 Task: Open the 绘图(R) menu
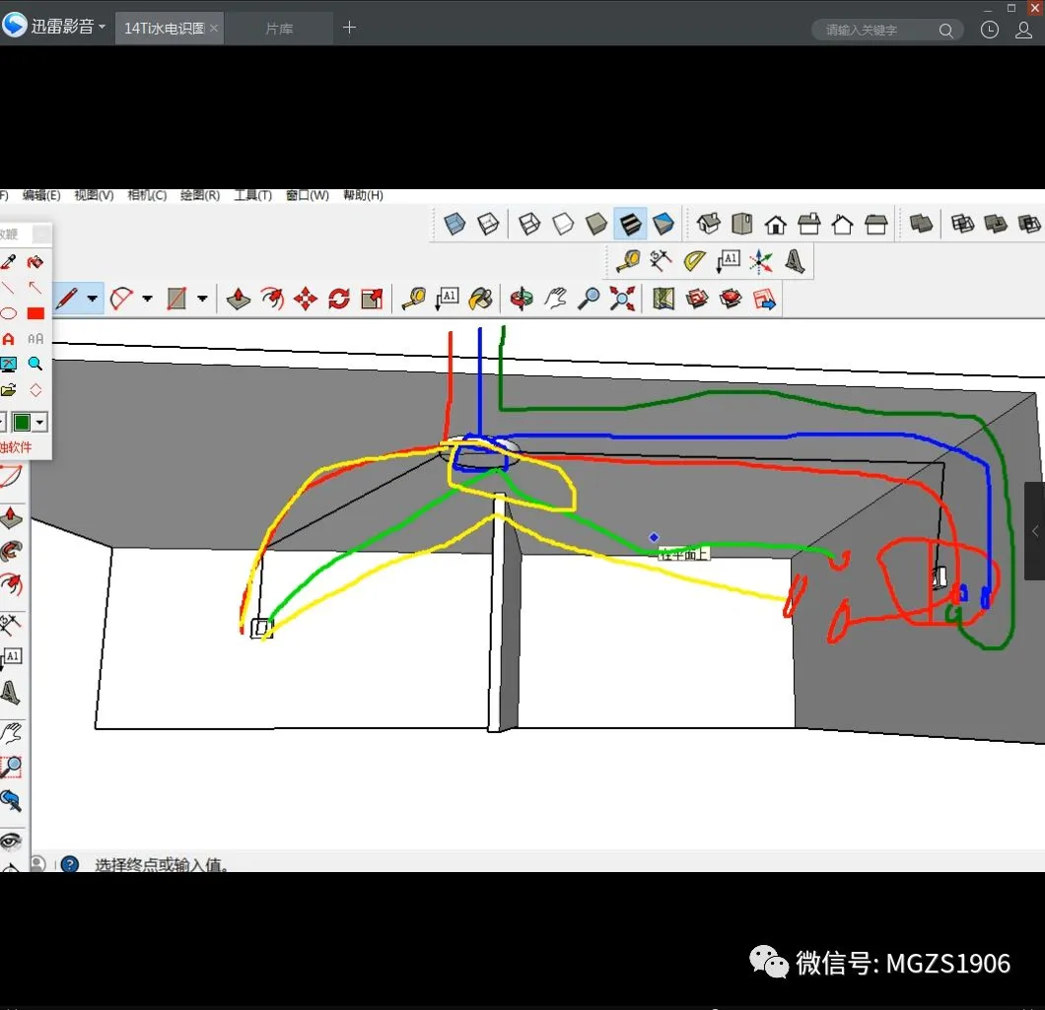[x=200, y=195]
